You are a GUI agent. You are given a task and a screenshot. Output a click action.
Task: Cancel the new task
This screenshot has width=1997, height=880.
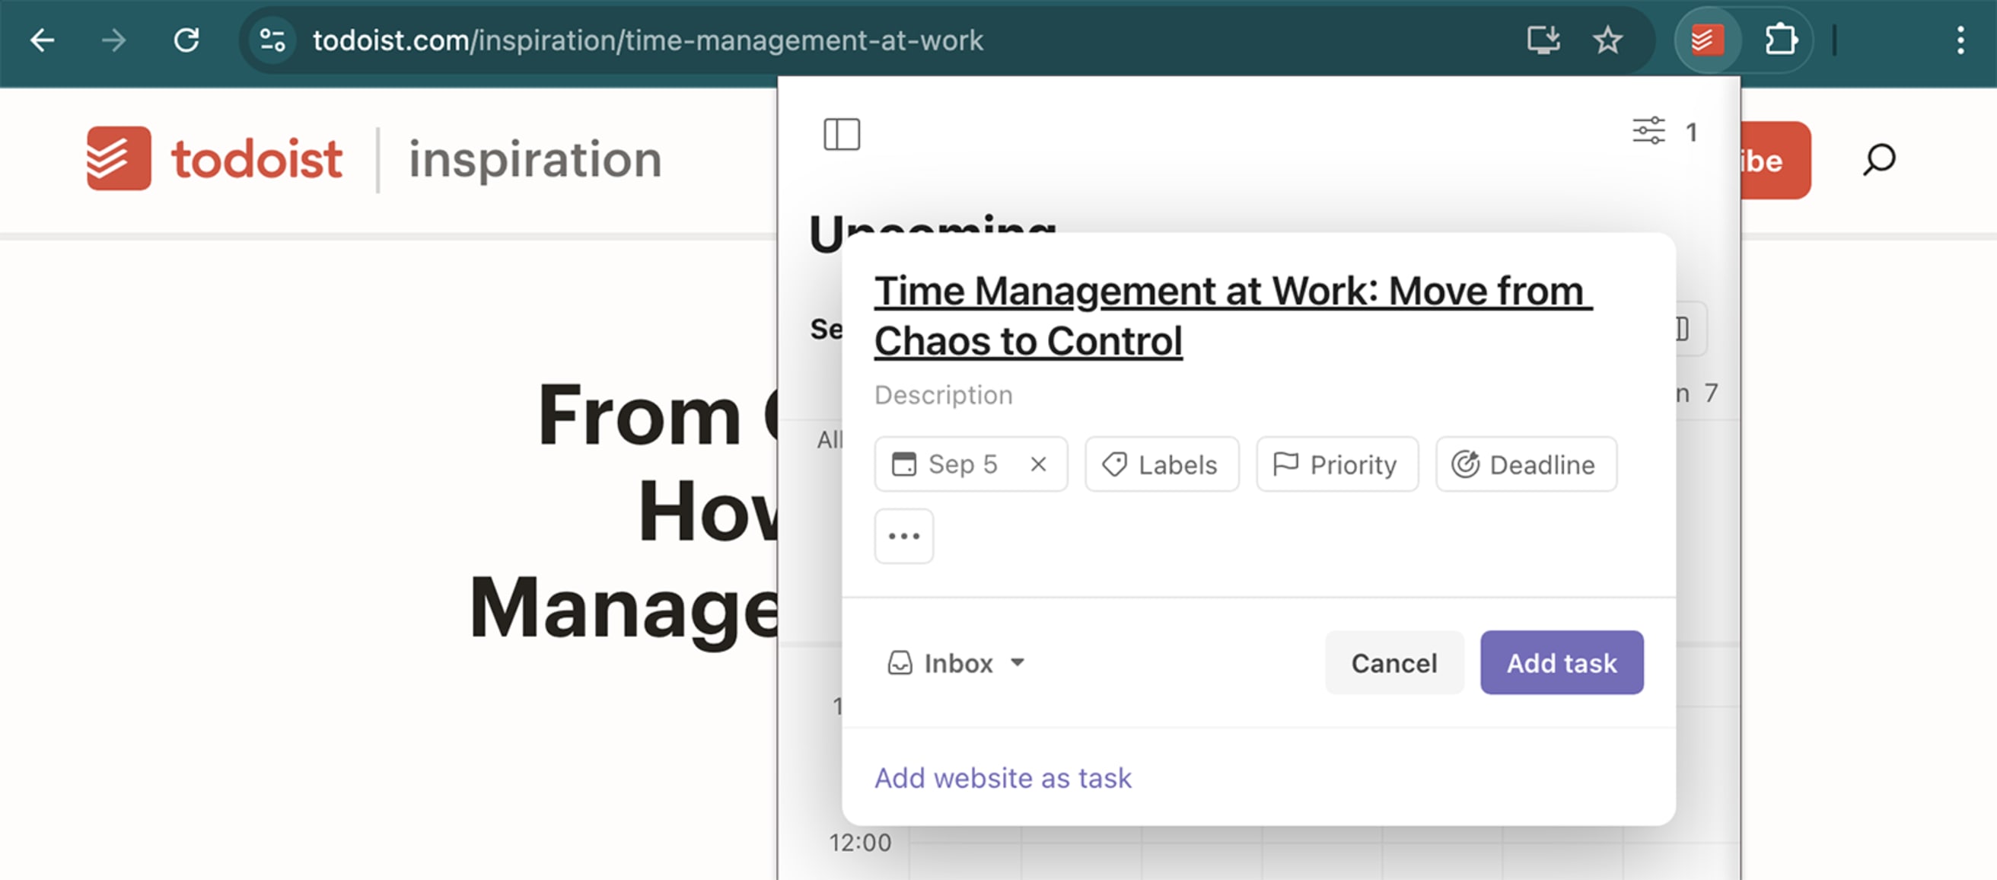(x=1393, y=663)
